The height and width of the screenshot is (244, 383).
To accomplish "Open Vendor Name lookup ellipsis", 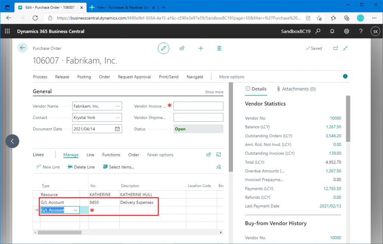I will pyautogui.click(x=118, y=106).
